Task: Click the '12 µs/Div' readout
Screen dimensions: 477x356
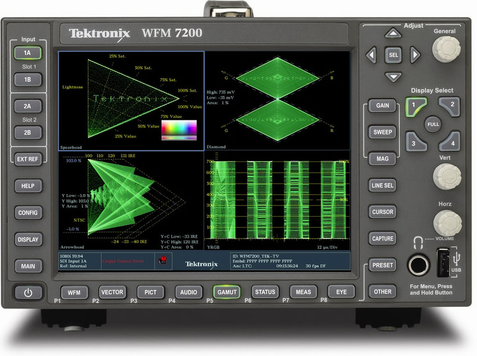Action: (x=327, y=247)
